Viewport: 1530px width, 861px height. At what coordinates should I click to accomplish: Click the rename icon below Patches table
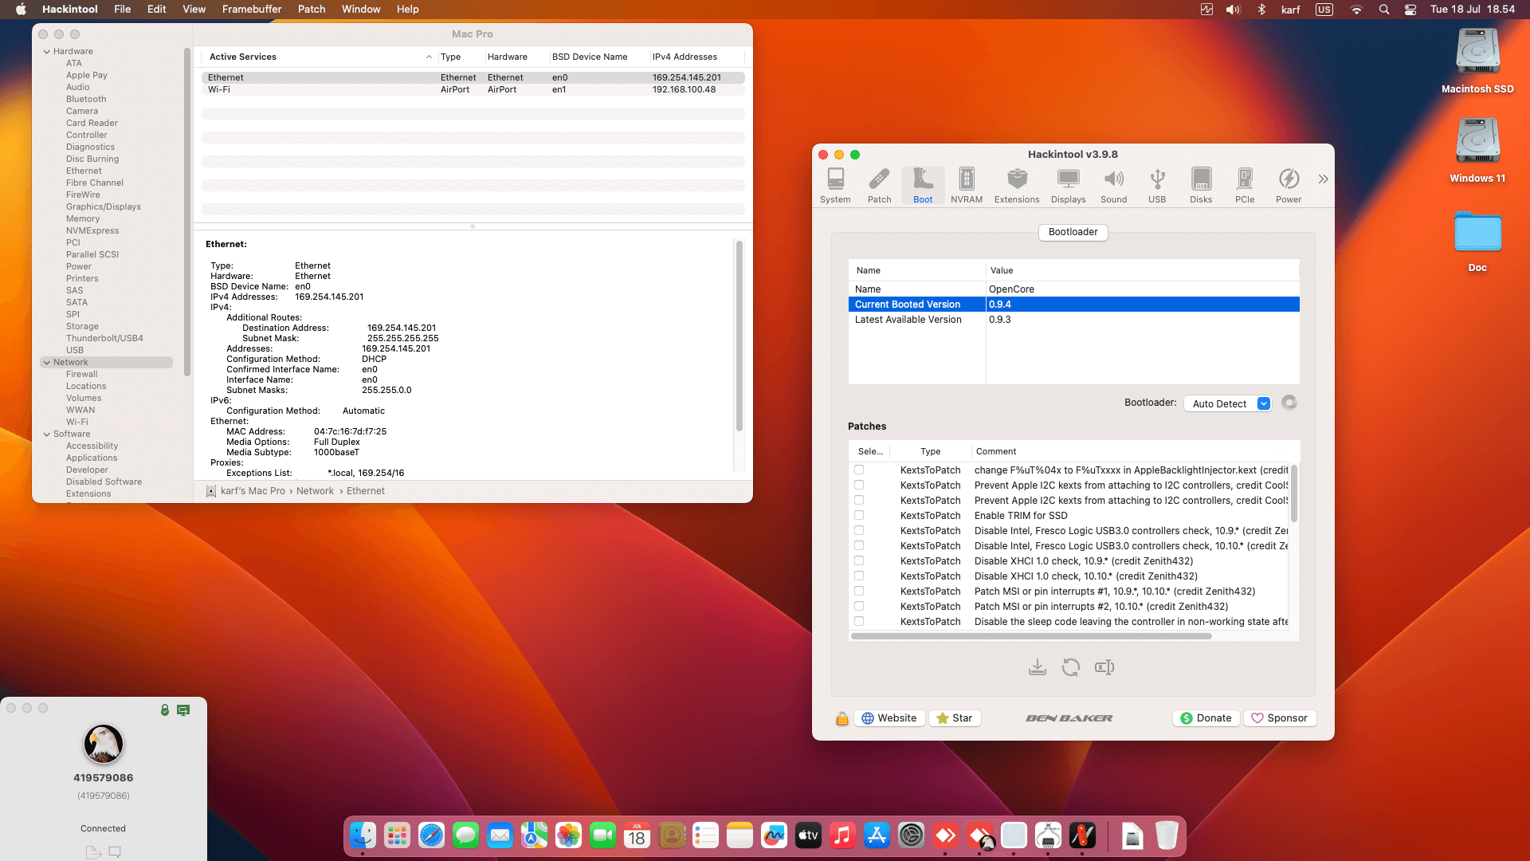pyautogui.click(x=1104, y=667)
